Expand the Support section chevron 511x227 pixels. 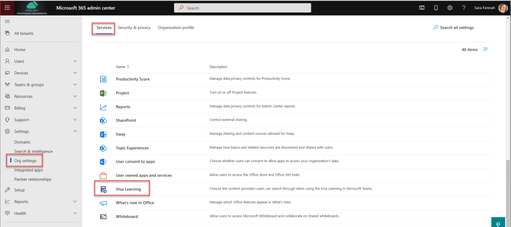coord(75,120)
